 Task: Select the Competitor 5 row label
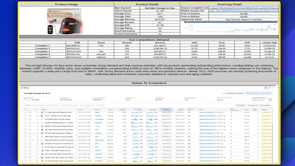pyautogui.click(x=43, y=57)
